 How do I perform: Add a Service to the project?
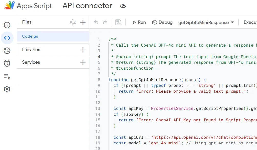click(83, 62)
